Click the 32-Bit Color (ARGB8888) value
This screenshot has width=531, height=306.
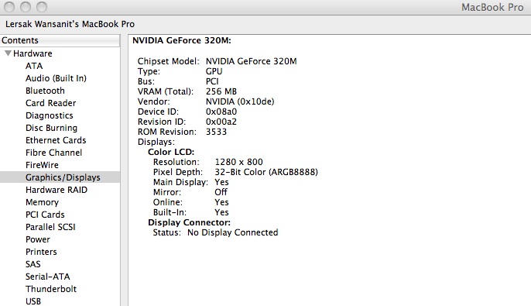(266, 172)
